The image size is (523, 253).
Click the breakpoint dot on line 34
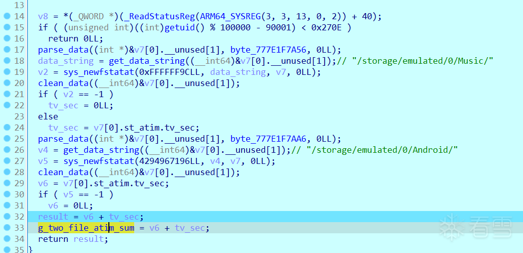point(7,239)
